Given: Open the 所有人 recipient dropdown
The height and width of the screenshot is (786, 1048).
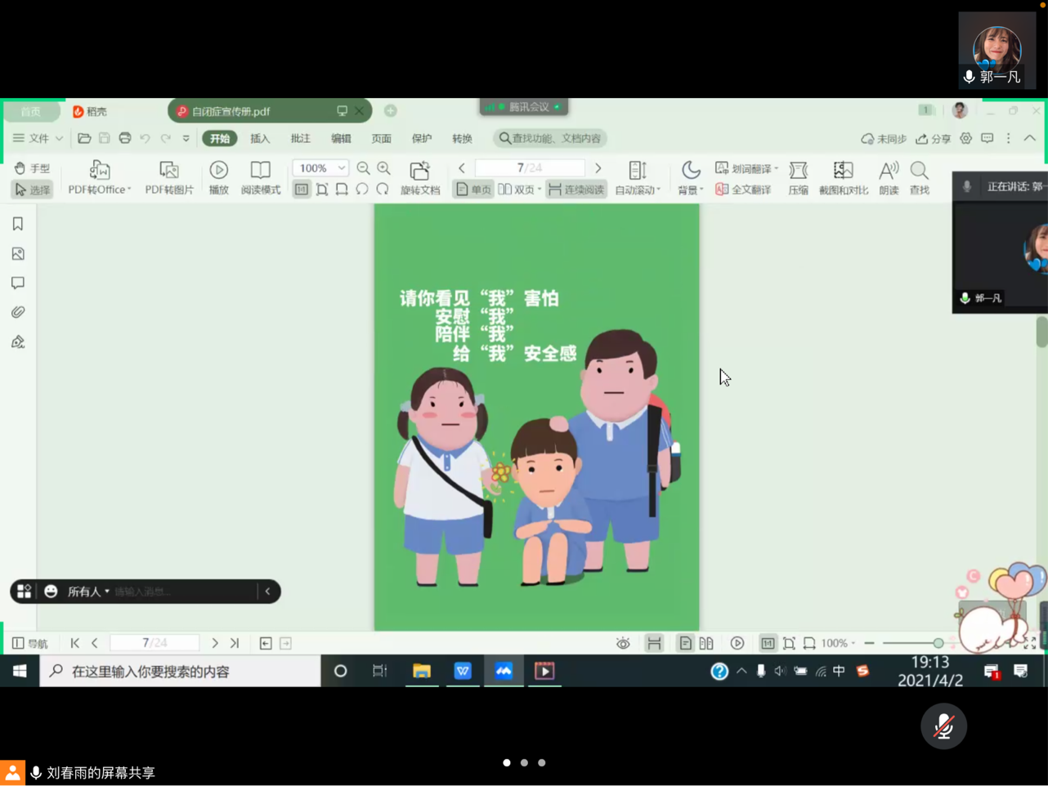Looking at the screenshot, I should pyautogui.click(x=88, y=592).
